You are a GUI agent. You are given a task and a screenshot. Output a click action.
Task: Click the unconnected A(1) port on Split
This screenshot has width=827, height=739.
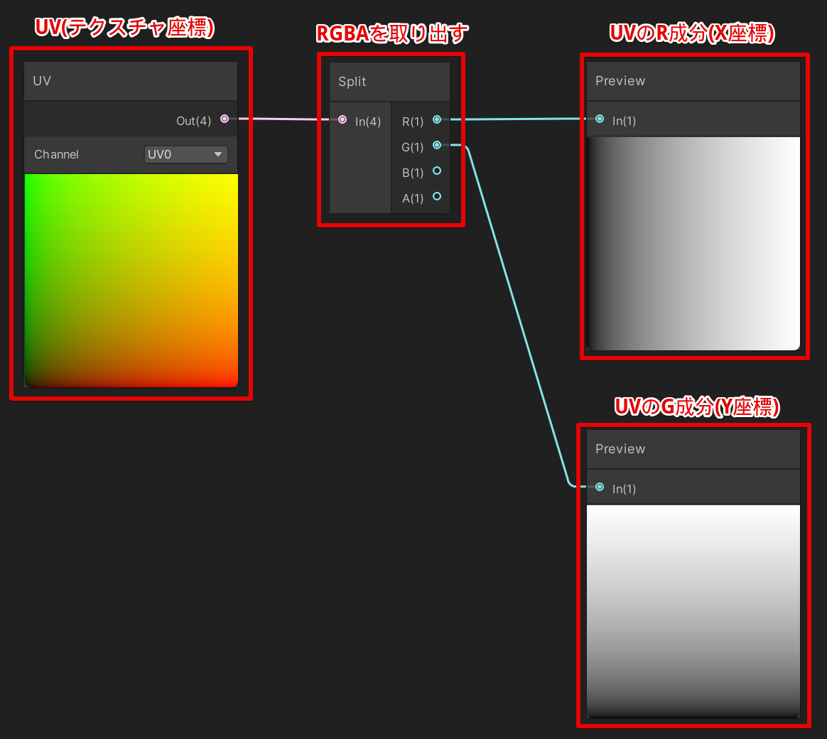[x=436, y=197]
